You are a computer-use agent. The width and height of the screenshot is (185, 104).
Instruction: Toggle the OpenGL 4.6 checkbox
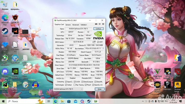click(x=93, y=85)
